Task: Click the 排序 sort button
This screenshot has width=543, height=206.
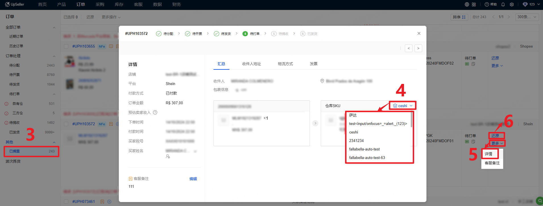Action: (x=459, y=17)
